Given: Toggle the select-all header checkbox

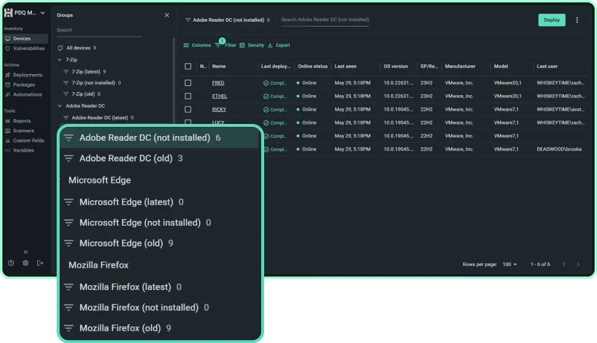Looking at the screenshot, I should 188,66.
